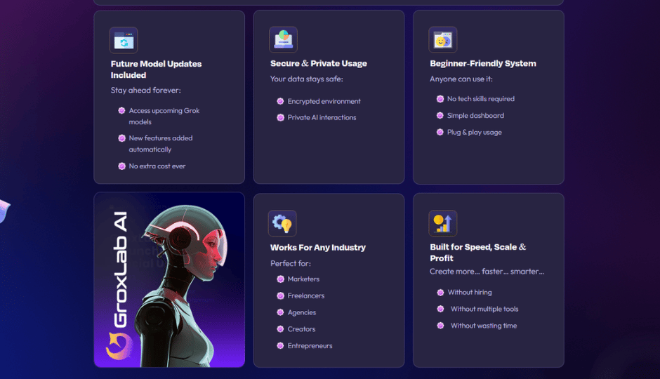Click the 'No tech skills required' text
Screen dimensions: 660x379
point(481,99)
